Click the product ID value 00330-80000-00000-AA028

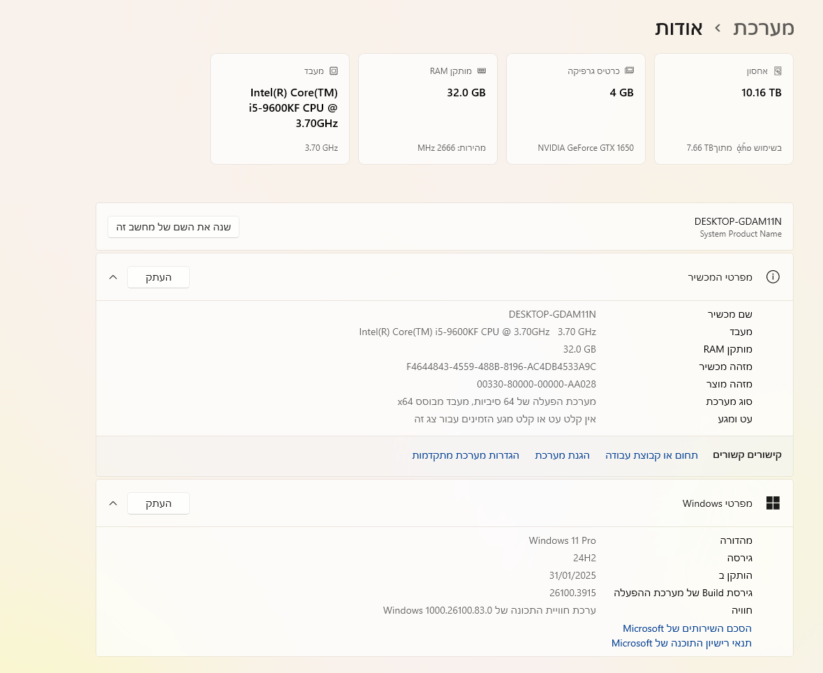tap(536, 384)
